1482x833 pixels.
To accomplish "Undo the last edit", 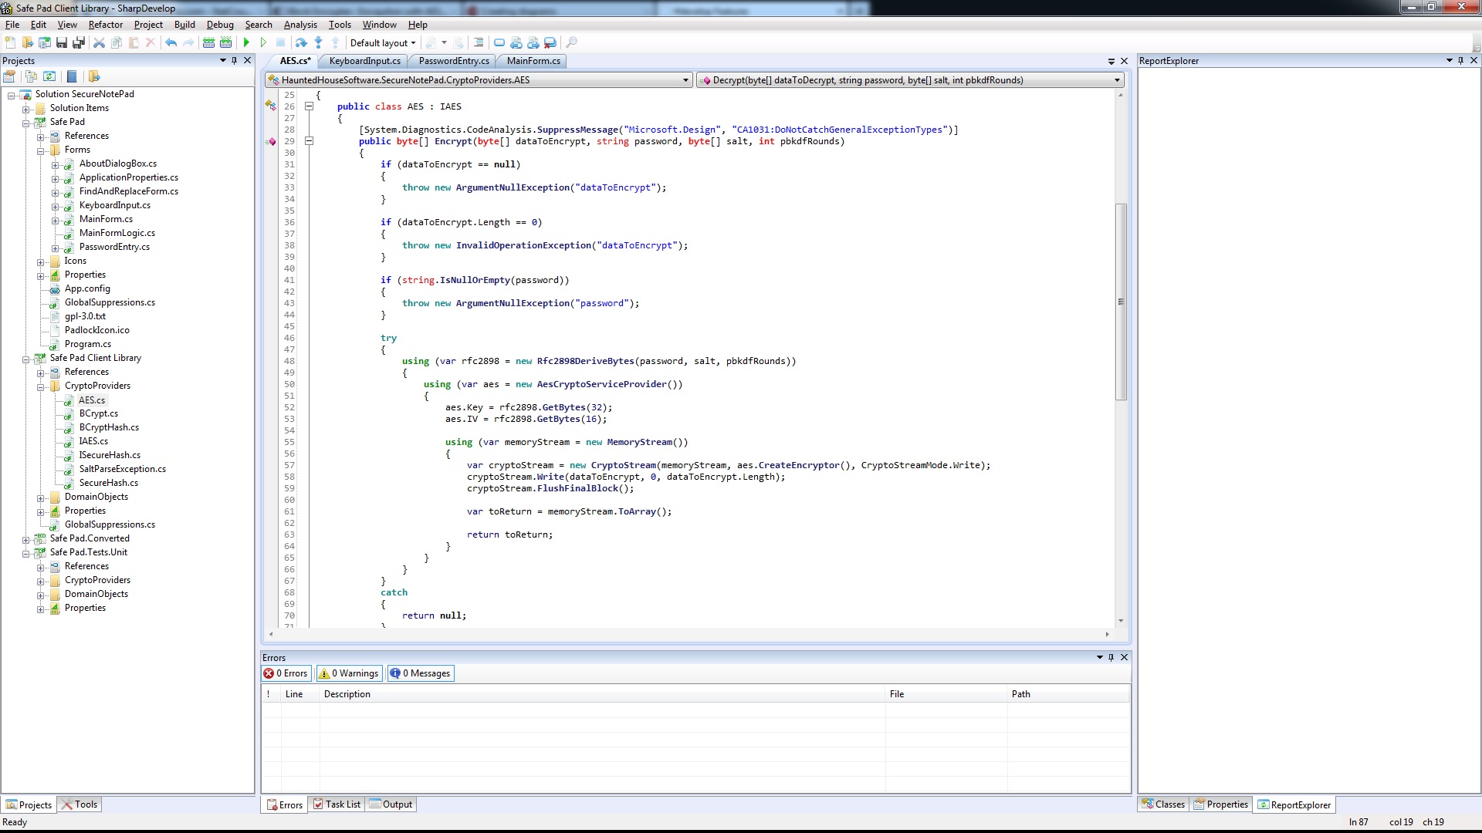I will 171,42.
